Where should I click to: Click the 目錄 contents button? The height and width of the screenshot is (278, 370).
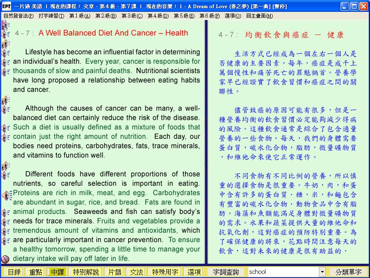tap(14, 272)
